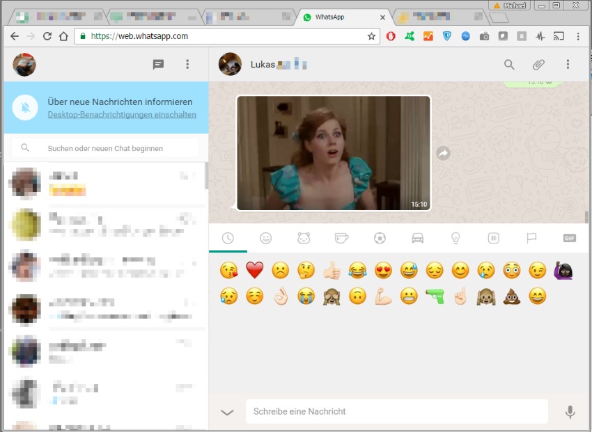
Task: Click the chat list scrollbar
Action: coord(206,176)
